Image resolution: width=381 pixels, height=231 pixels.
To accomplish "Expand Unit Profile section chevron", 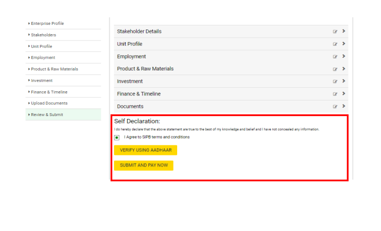I will pyautogui.click(x=343, y=44).
